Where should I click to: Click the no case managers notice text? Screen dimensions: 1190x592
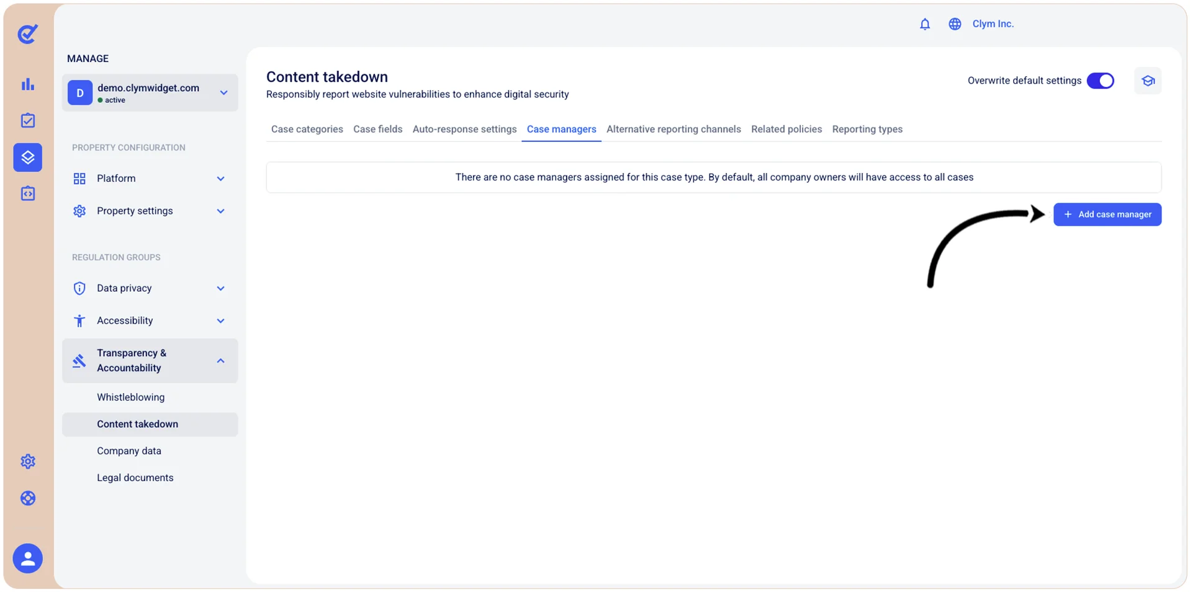(x=714, y=177)
